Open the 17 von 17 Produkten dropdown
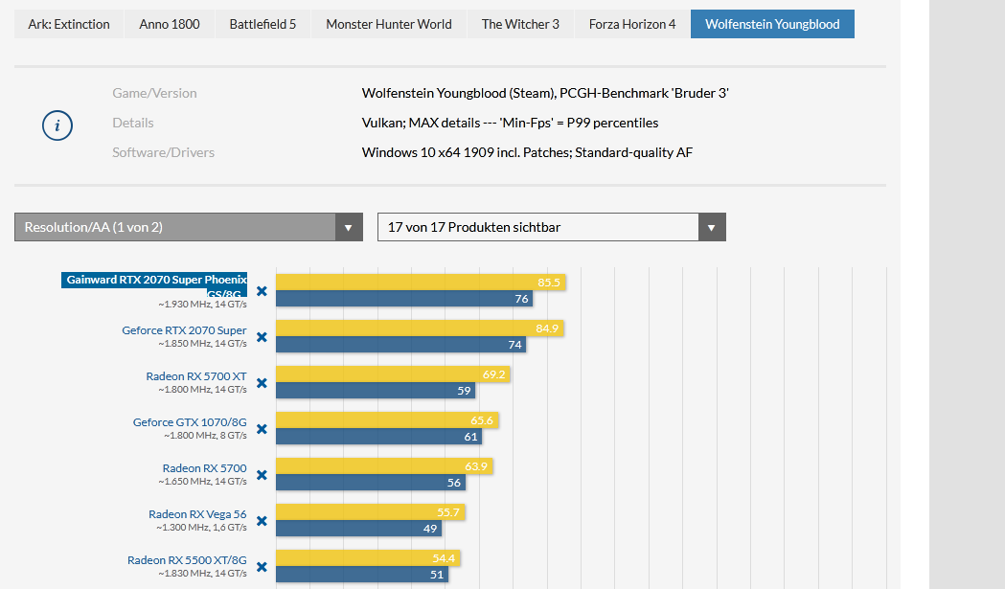This screenshot has height=589, width=1005. [551, 227]
